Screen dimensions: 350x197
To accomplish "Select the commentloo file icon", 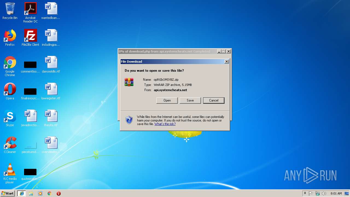I will [30, 67].
